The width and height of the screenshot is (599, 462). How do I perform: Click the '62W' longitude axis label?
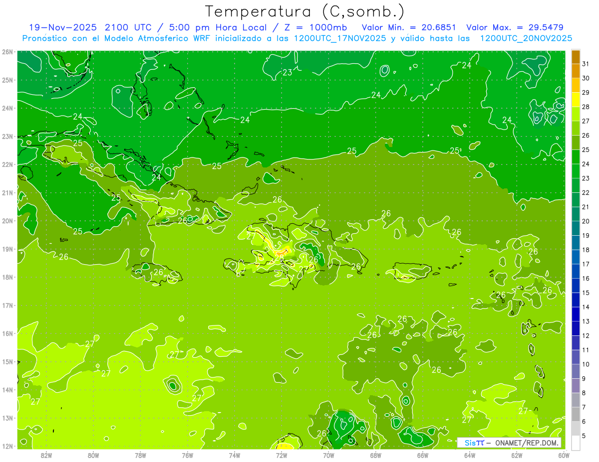516,455
